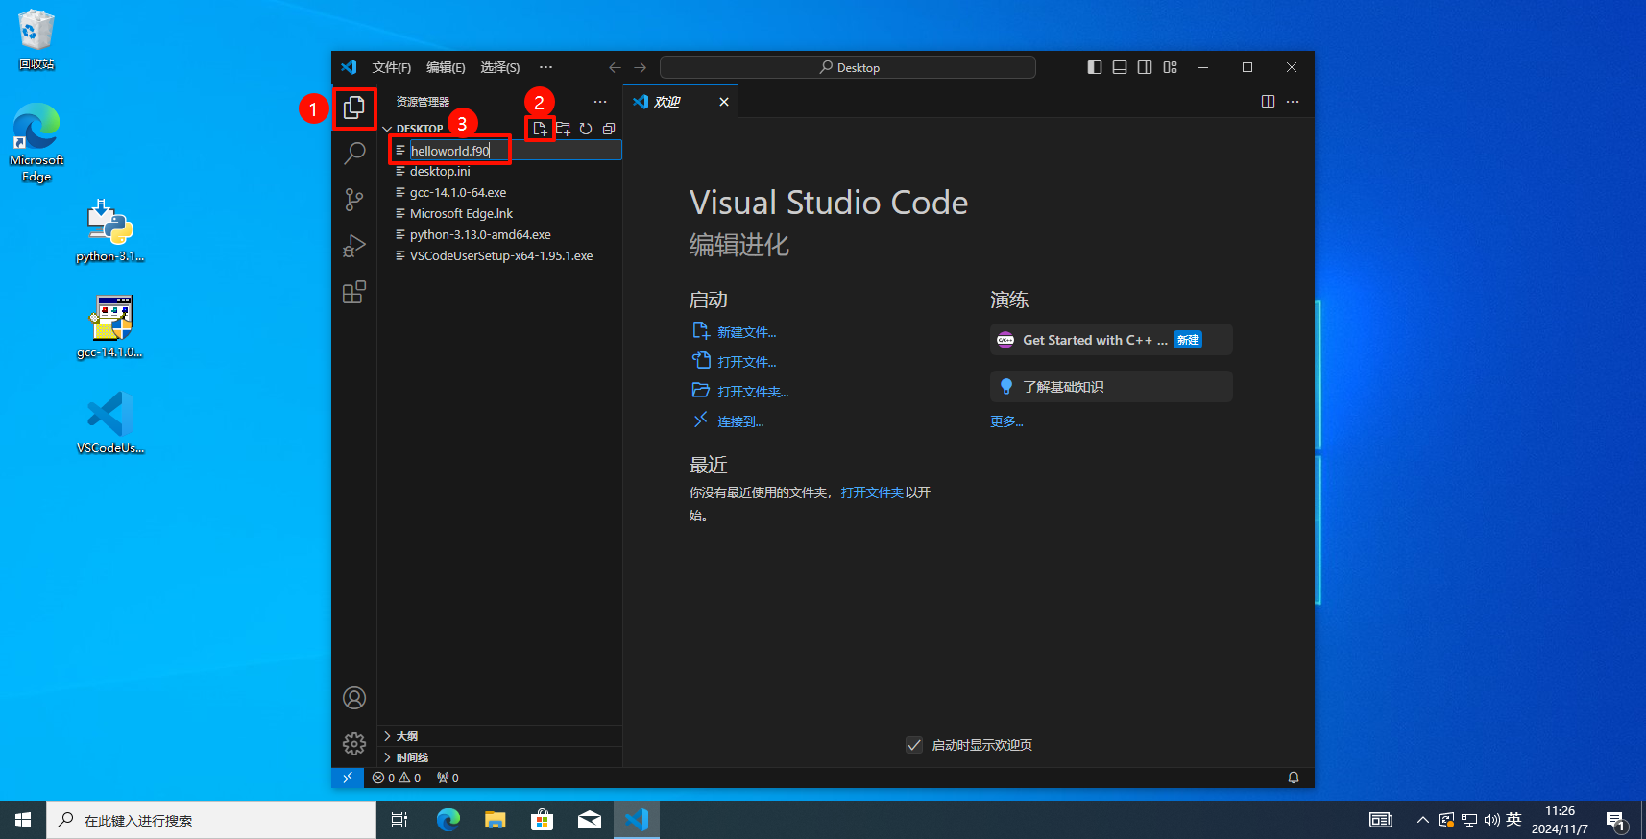Collapse the DESKTOP folder tree
This screenshot has width=1646, height=839.
(x=419, y=129)
